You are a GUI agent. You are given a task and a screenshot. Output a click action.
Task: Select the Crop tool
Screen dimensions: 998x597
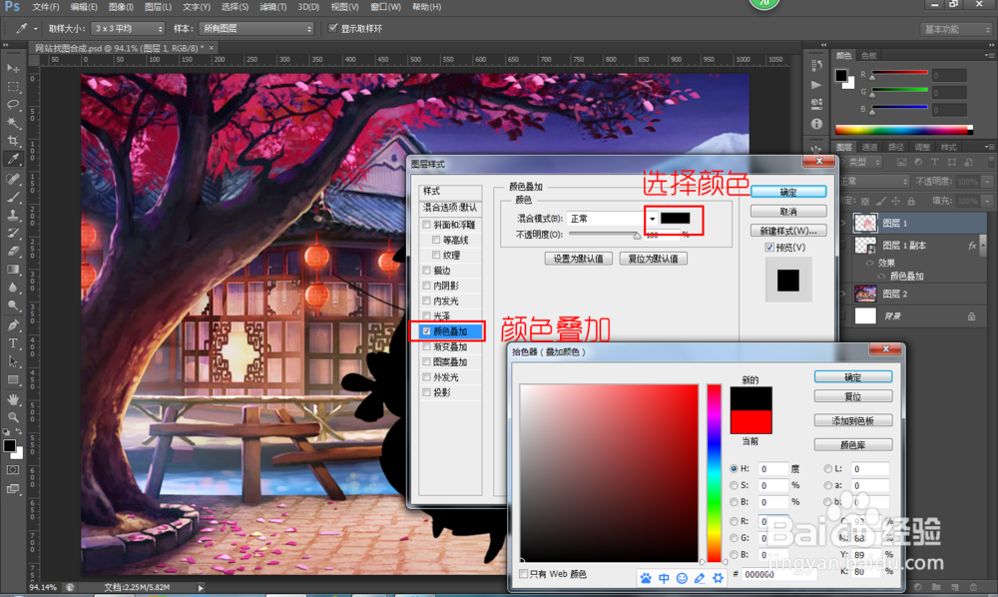pyautogui.click(x=13, y=141)
